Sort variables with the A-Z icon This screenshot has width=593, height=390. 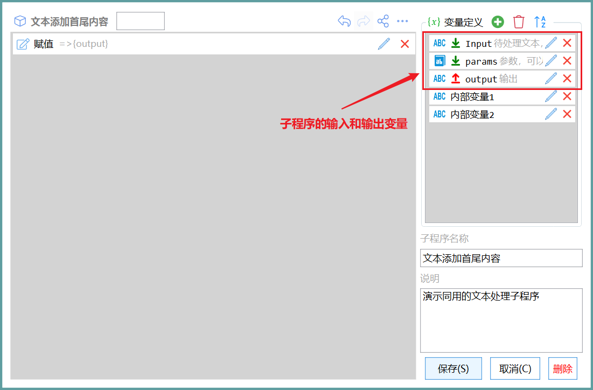coord(540,22)
